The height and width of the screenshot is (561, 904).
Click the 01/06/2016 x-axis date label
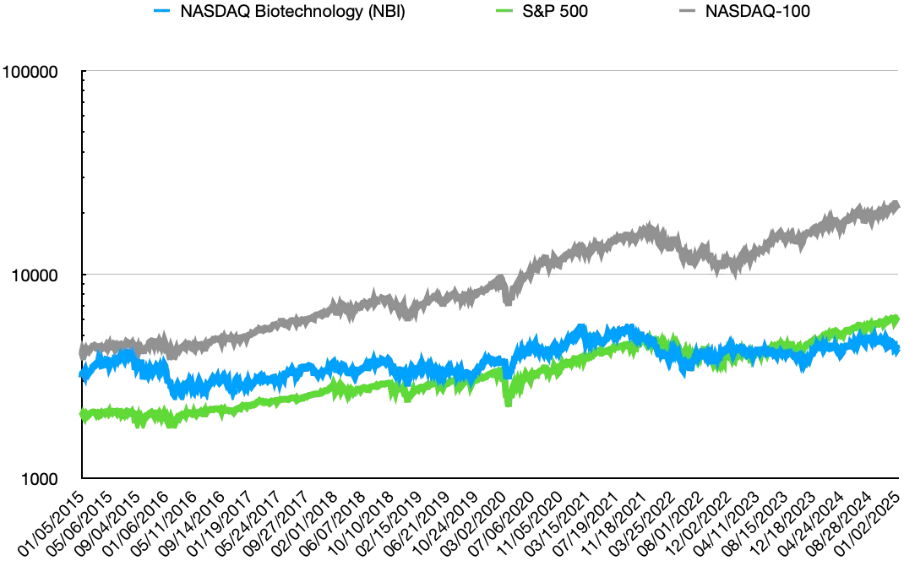pos(137,524)
